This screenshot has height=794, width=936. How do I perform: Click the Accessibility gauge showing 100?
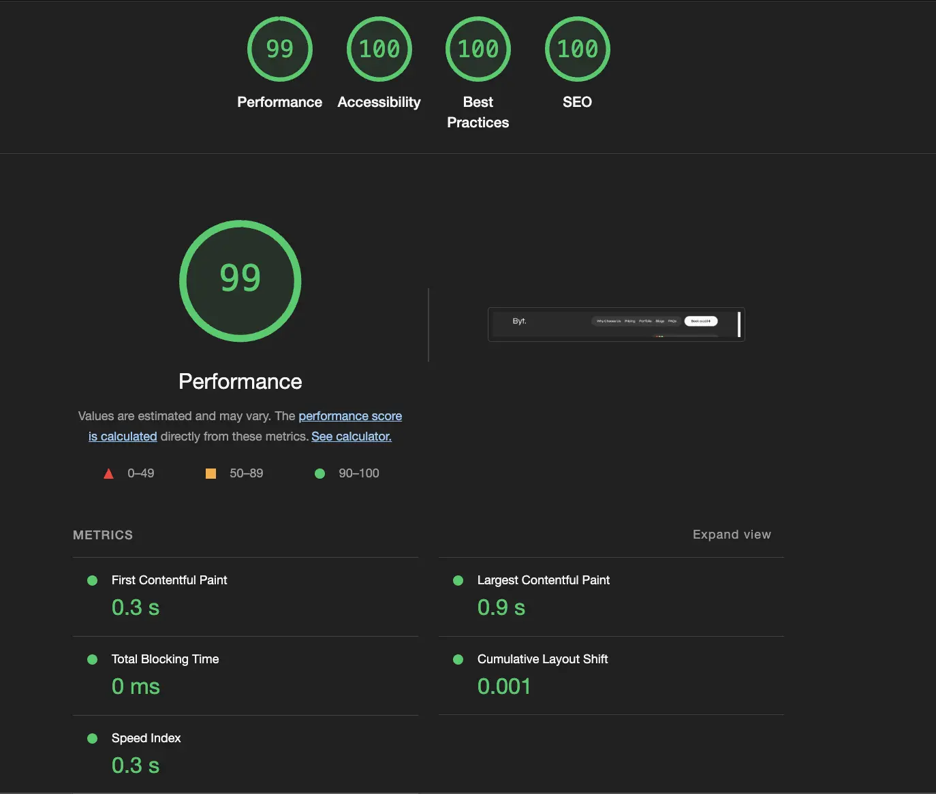coord(379,48)
